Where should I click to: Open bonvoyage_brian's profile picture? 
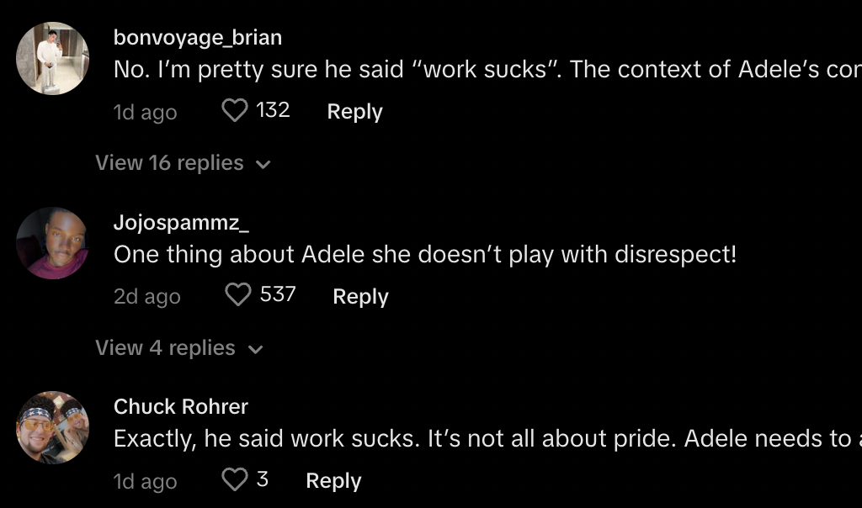pos(52,58)
